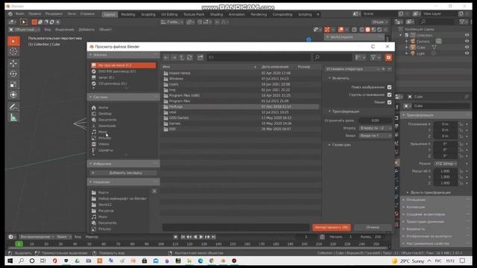Click the file browser search field
The width and height of the screenshot is (477, 268).
[332, 57]
